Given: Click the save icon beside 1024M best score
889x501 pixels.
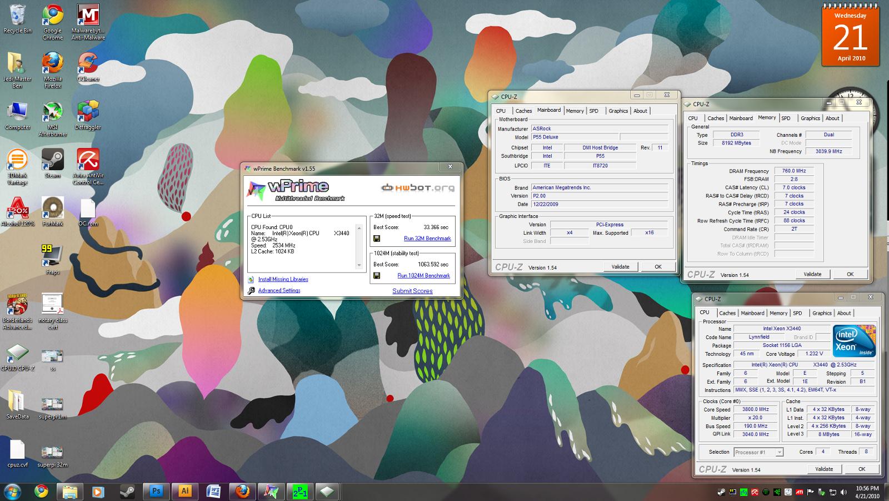Looking at the screenshot, I should (x=377, y=276).
